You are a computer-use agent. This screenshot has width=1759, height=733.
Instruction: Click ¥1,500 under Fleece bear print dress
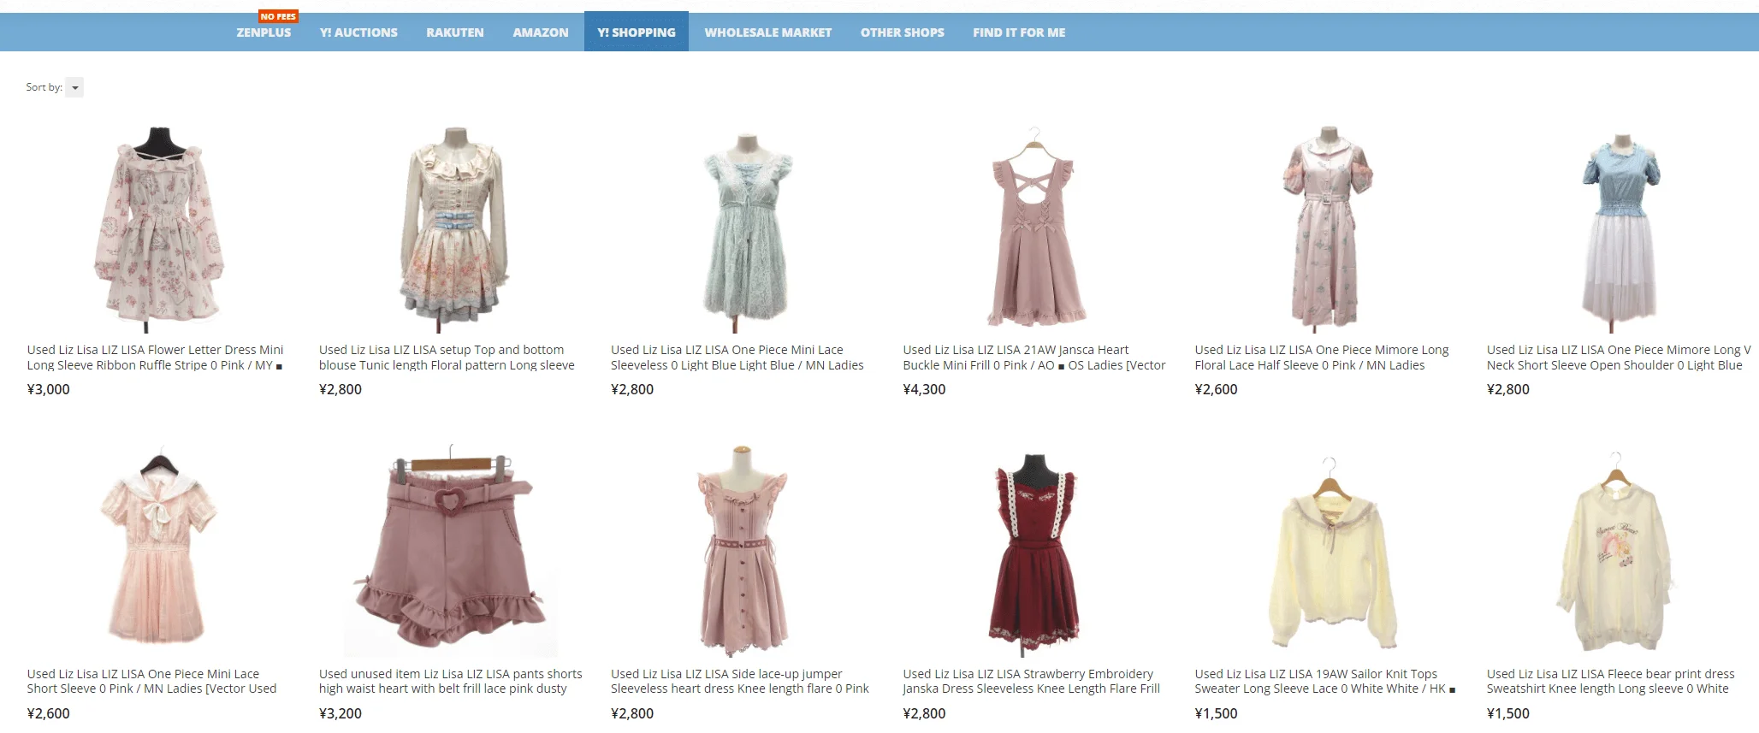[1508, 713]
